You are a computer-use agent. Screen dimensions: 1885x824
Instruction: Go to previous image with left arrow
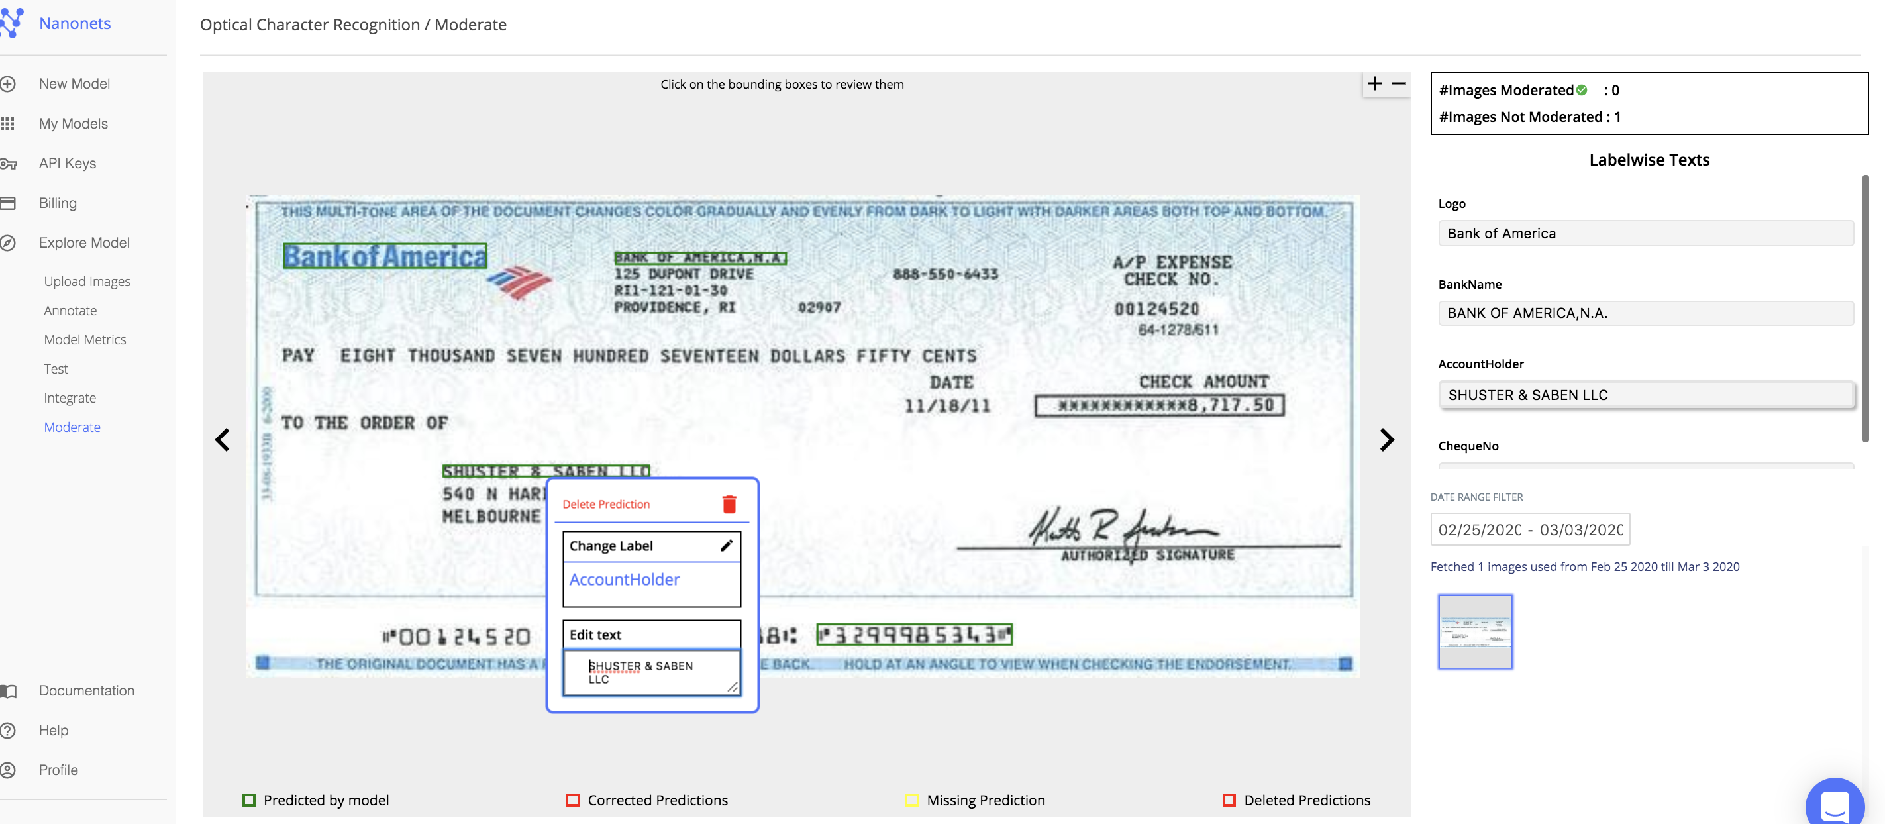(x=223, y=440)
